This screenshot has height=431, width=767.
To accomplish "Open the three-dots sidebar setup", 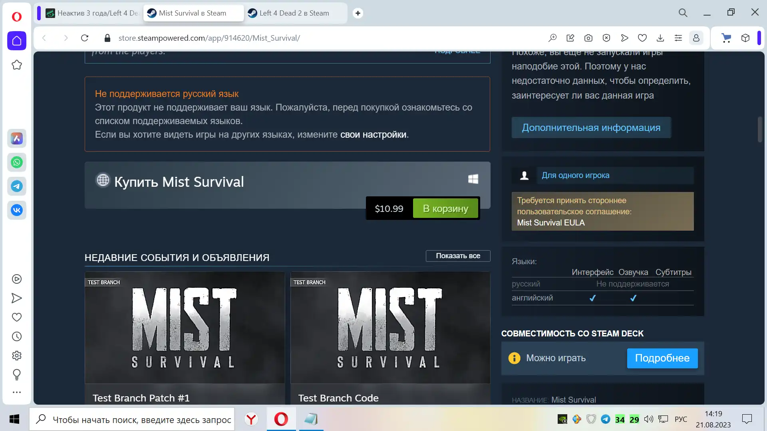I will 17,392.
